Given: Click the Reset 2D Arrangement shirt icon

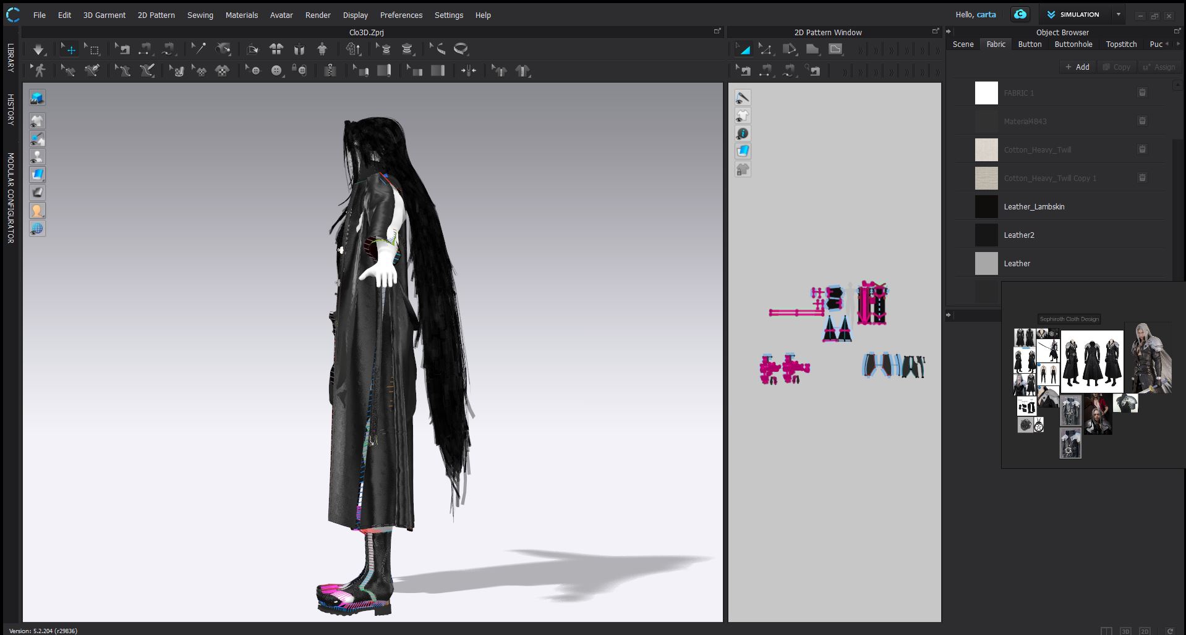Looking at the screenshot, I should [276, 49].
